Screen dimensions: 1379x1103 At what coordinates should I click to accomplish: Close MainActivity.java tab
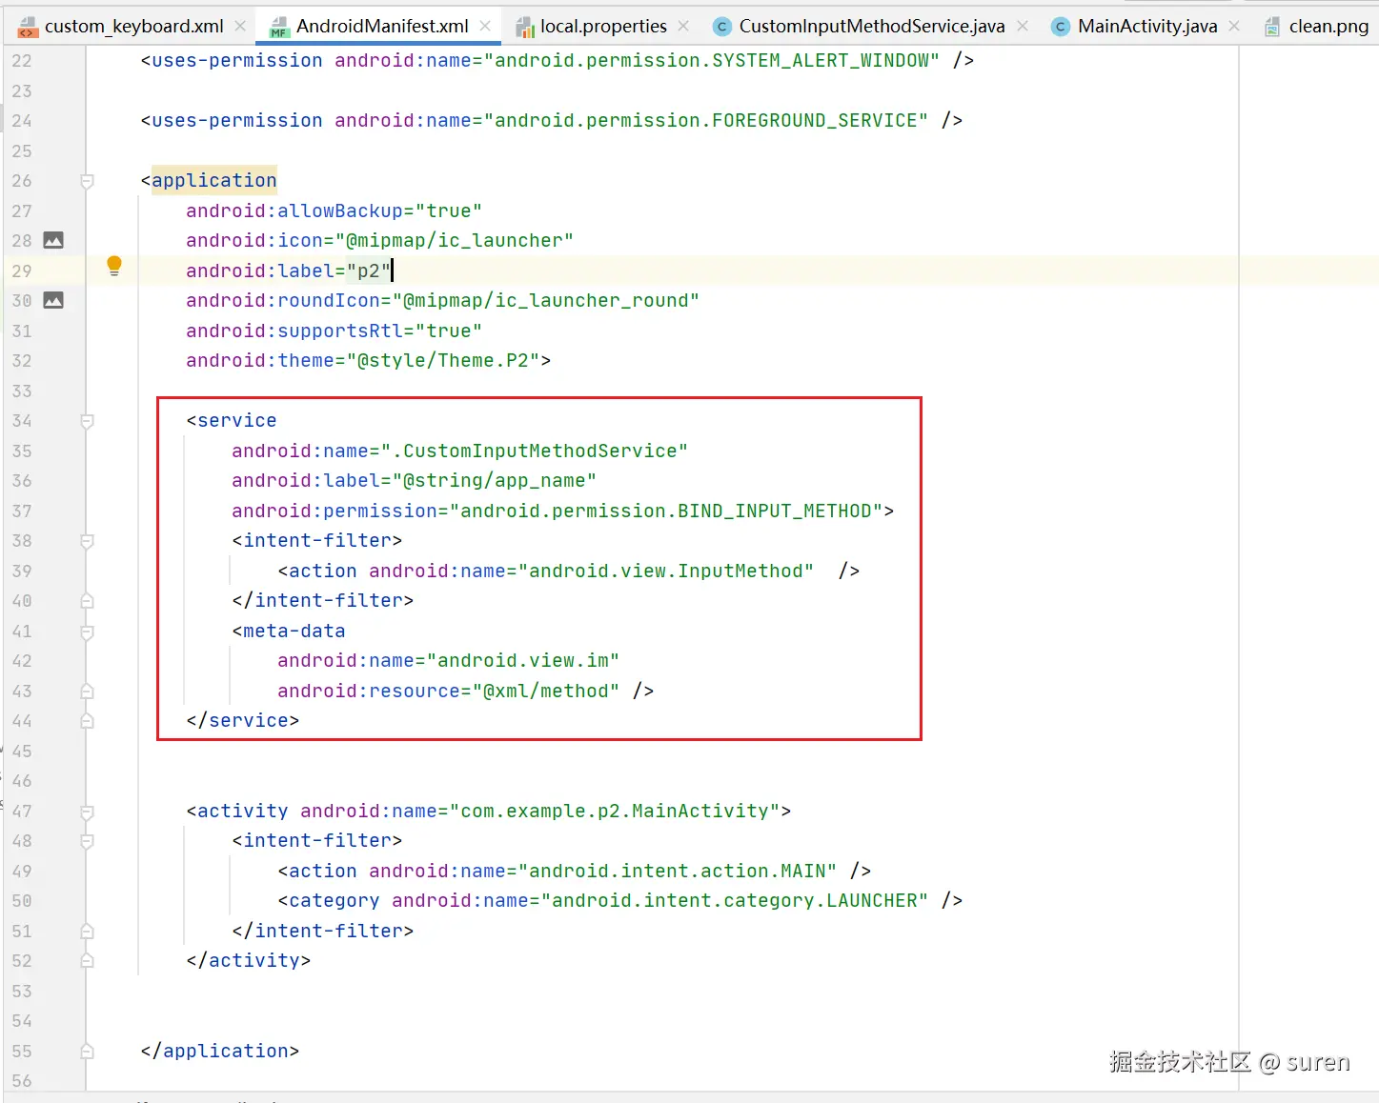click(x=1234, y=27)
